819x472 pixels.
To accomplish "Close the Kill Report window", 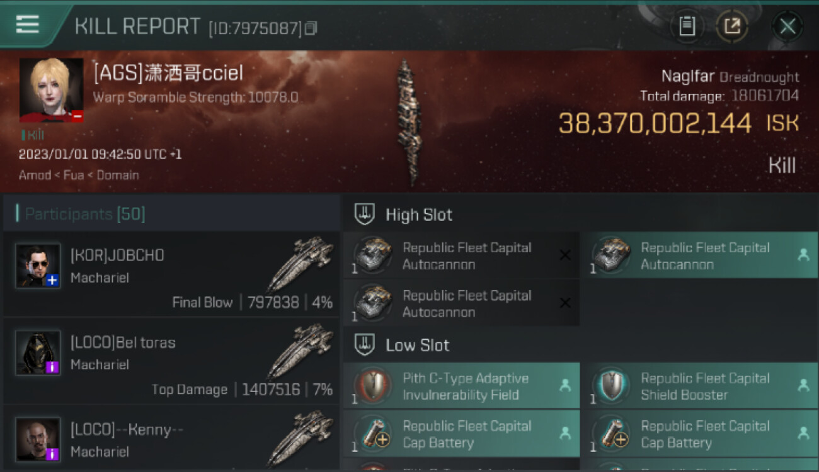I will [787, 26].
